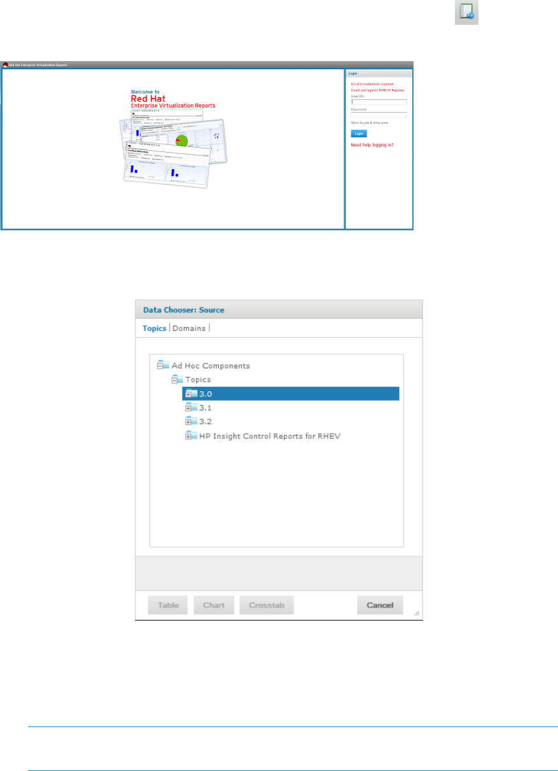Expand the 3.0 folder
The width and height of the screenshot is (558, 771).
tap(188, 394)
